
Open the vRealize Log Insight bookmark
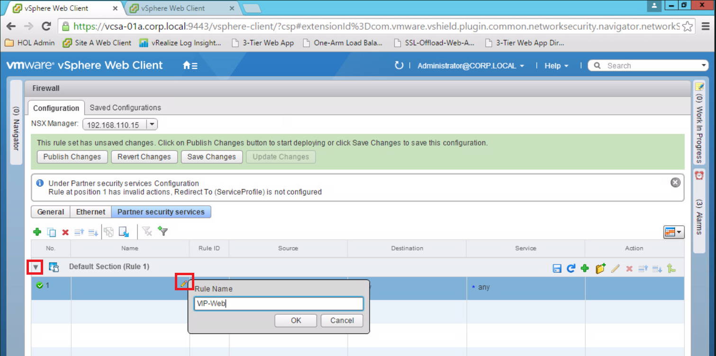pos(181,43)
